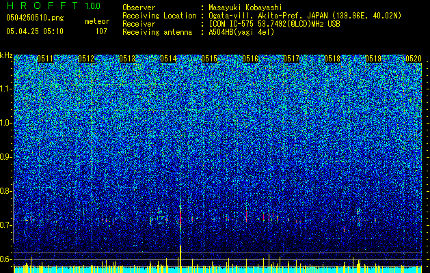Click the 0513 time marker

click(x=127, y=59)
